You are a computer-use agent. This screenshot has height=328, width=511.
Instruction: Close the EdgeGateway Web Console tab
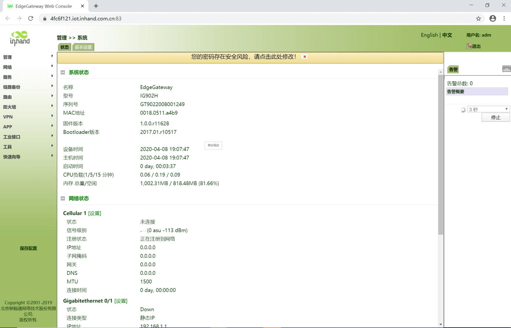82,6
